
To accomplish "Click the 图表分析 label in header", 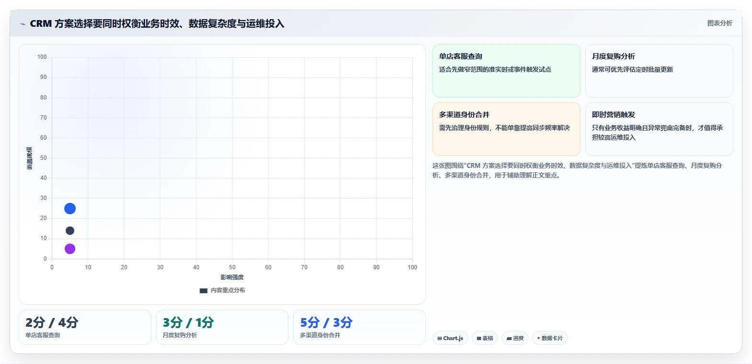I will coord(719,23).
